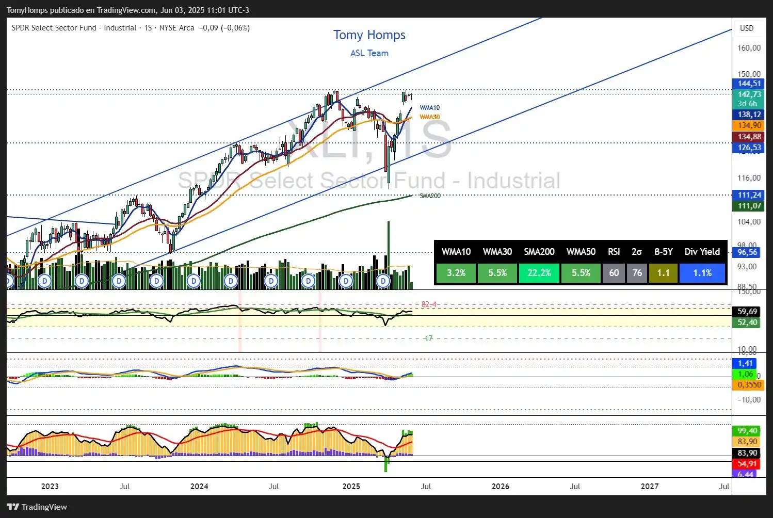Click the 1,41 blue MACD value label

745,363
